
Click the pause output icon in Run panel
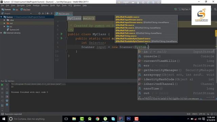point(2,93)
